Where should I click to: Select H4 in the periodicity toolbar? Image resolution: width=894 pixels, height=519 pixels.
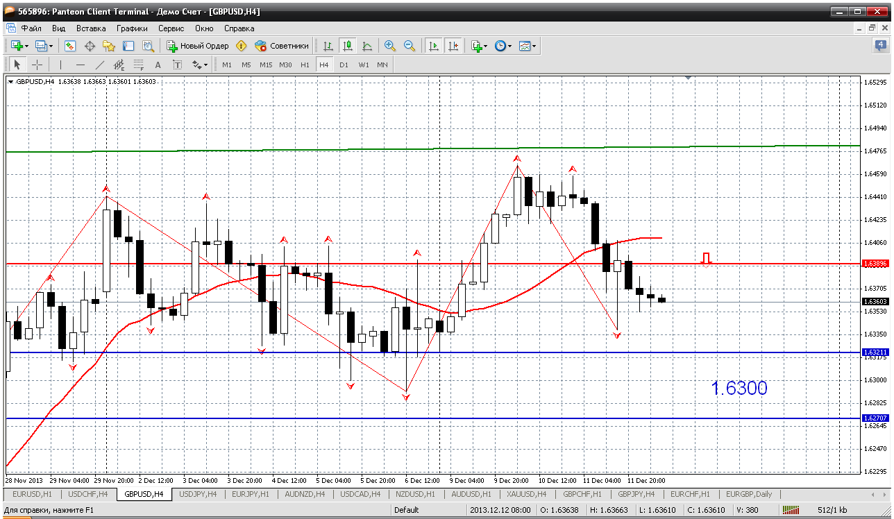pyautogui.click(x=324, y=65)
